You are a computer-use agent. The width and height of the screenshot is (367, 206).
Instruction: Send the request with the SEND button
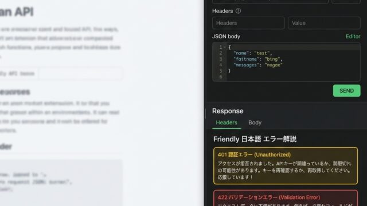coord(346,90)
